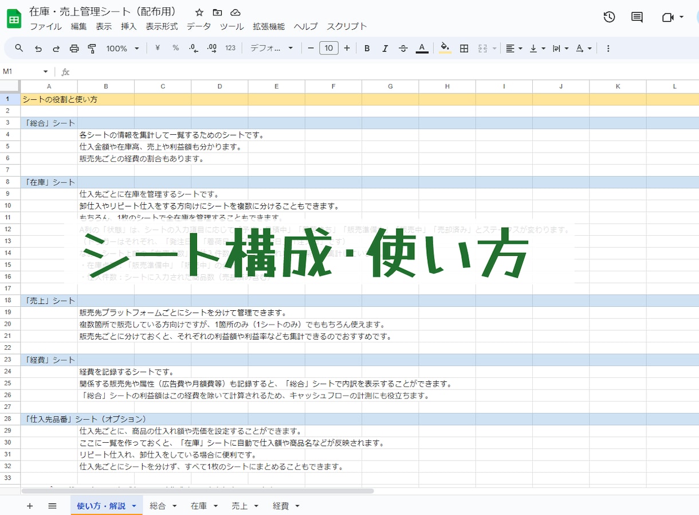The width and height of the screenshot is (699, 515).
Task: Search the menus magnifier icon
Action: [19, 48]
